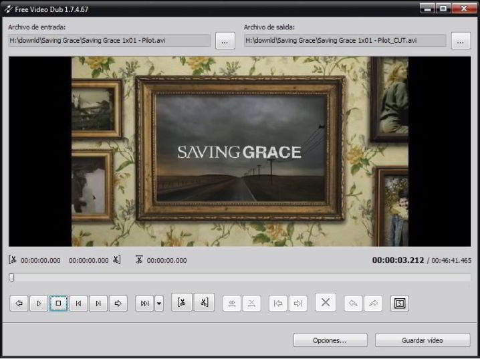Click the current time 00:00:03.212

[398, 261]
